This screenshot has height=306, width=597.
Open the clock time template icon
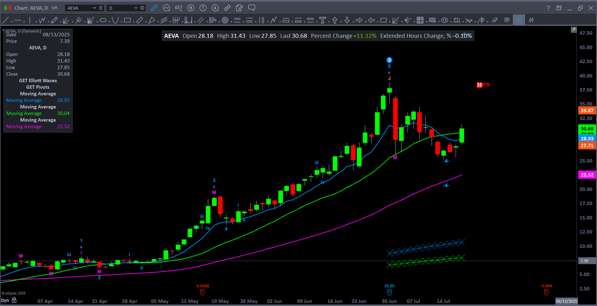pyautogui.click(x=142, y=7)
